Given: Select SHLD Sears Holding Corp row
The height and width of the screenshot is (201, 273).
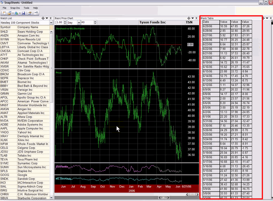Looking at the screenshot, I should 25,32.
